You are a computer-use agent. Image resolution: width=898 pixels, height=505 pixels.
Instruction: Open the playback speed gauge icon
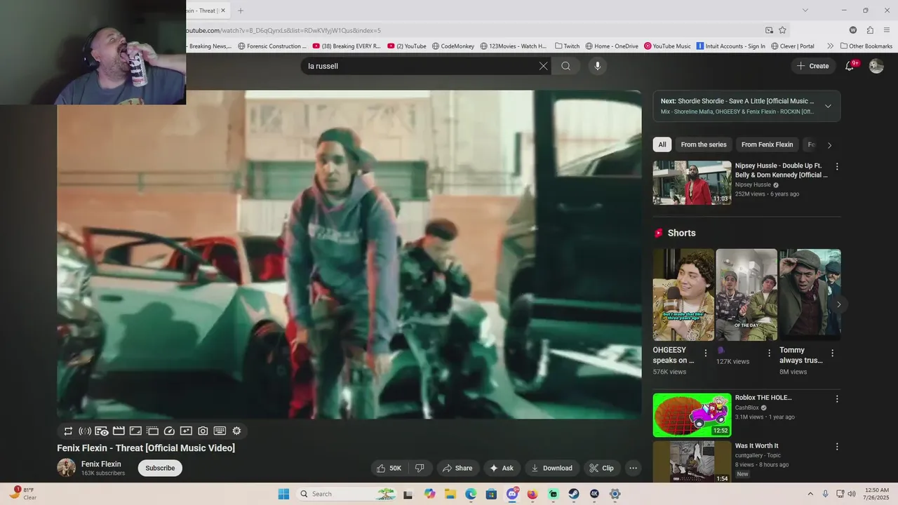pyautogui.click(x=169, y=431)
